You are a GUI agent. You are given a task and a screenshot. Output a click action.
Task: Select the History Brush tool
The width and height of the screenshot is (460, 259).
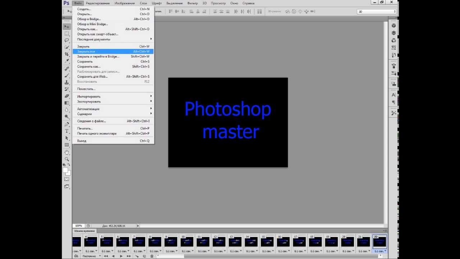click(67, 89)
